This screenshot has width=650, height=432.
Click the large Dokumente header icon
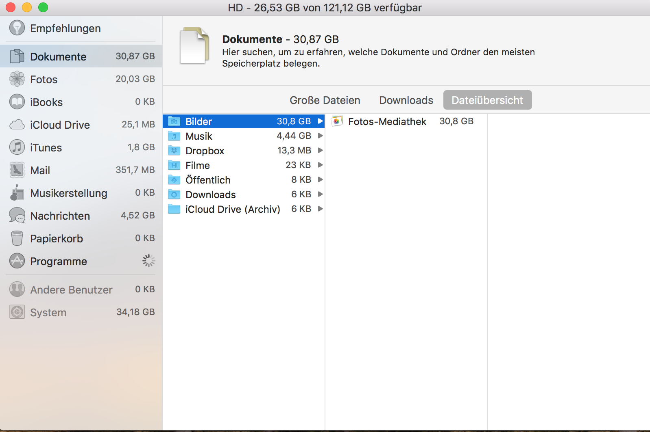click(194, 45)
